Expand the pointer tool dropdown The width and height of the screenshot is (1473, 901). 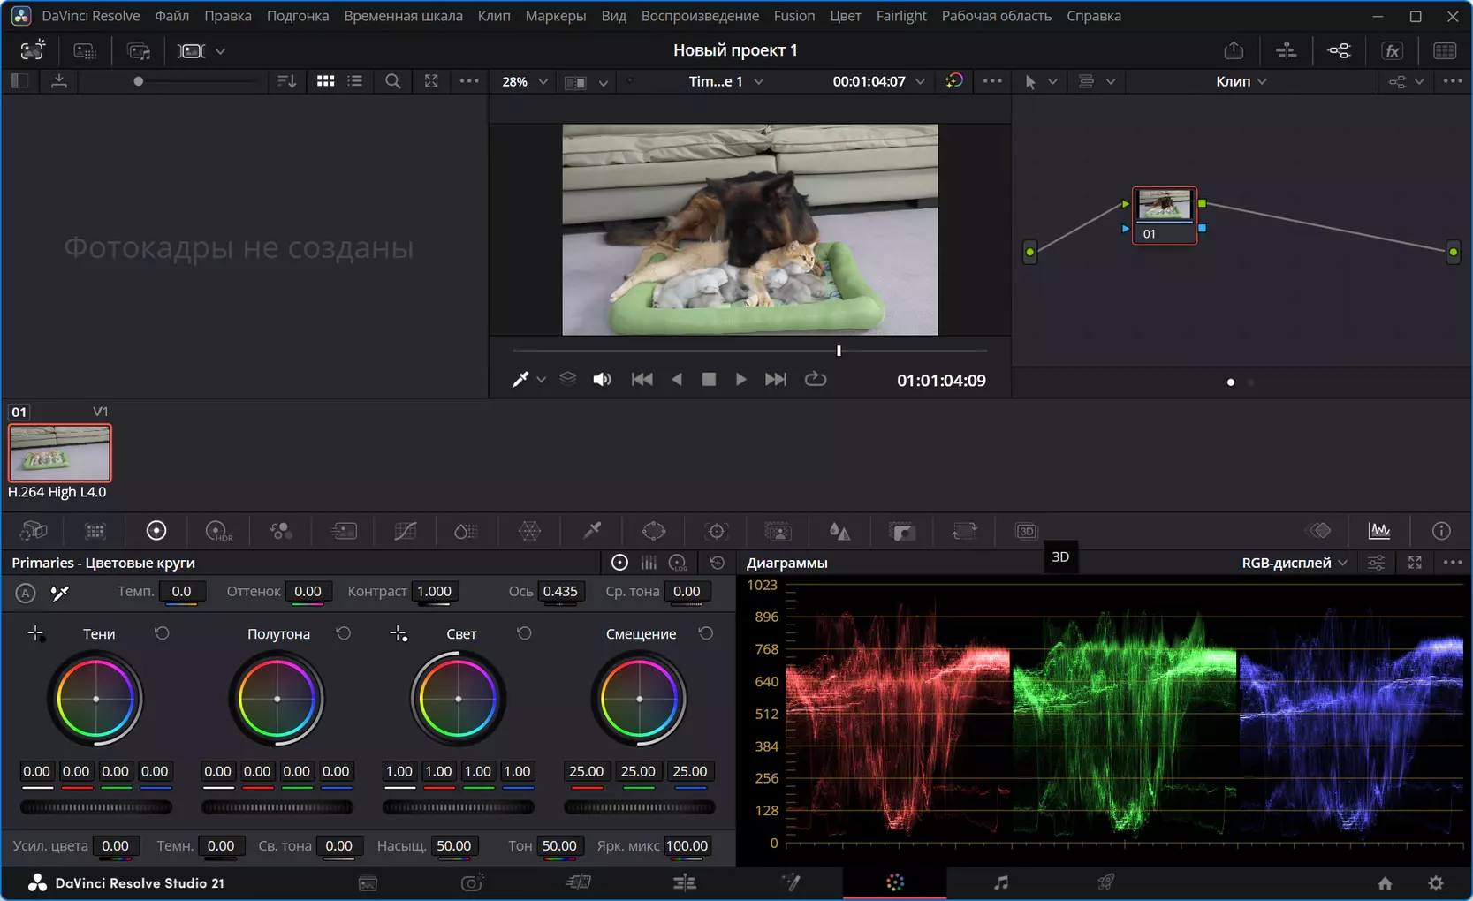(1052, 81)
